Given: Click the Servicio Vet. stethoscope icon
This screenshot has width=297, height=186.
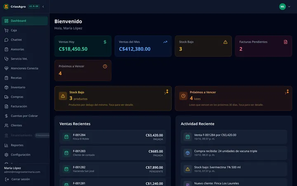Looking at the screenshot, I should pyautogui.click(x=7, y=59).
